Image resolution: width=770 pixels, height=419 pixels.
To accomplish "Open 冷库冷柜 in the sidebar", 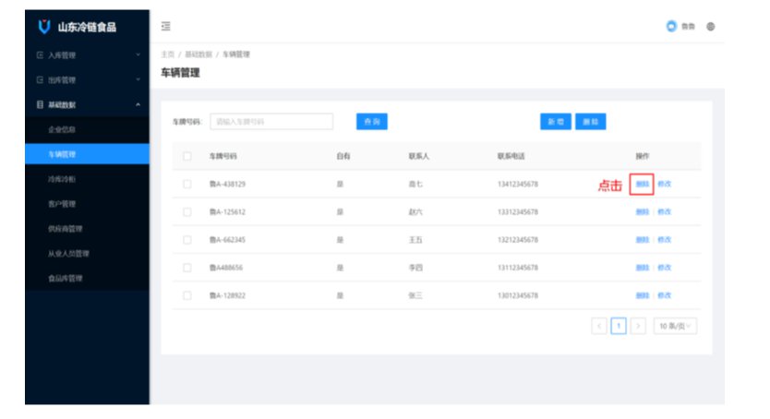I will pyautogui.click(x=62, y=179).
